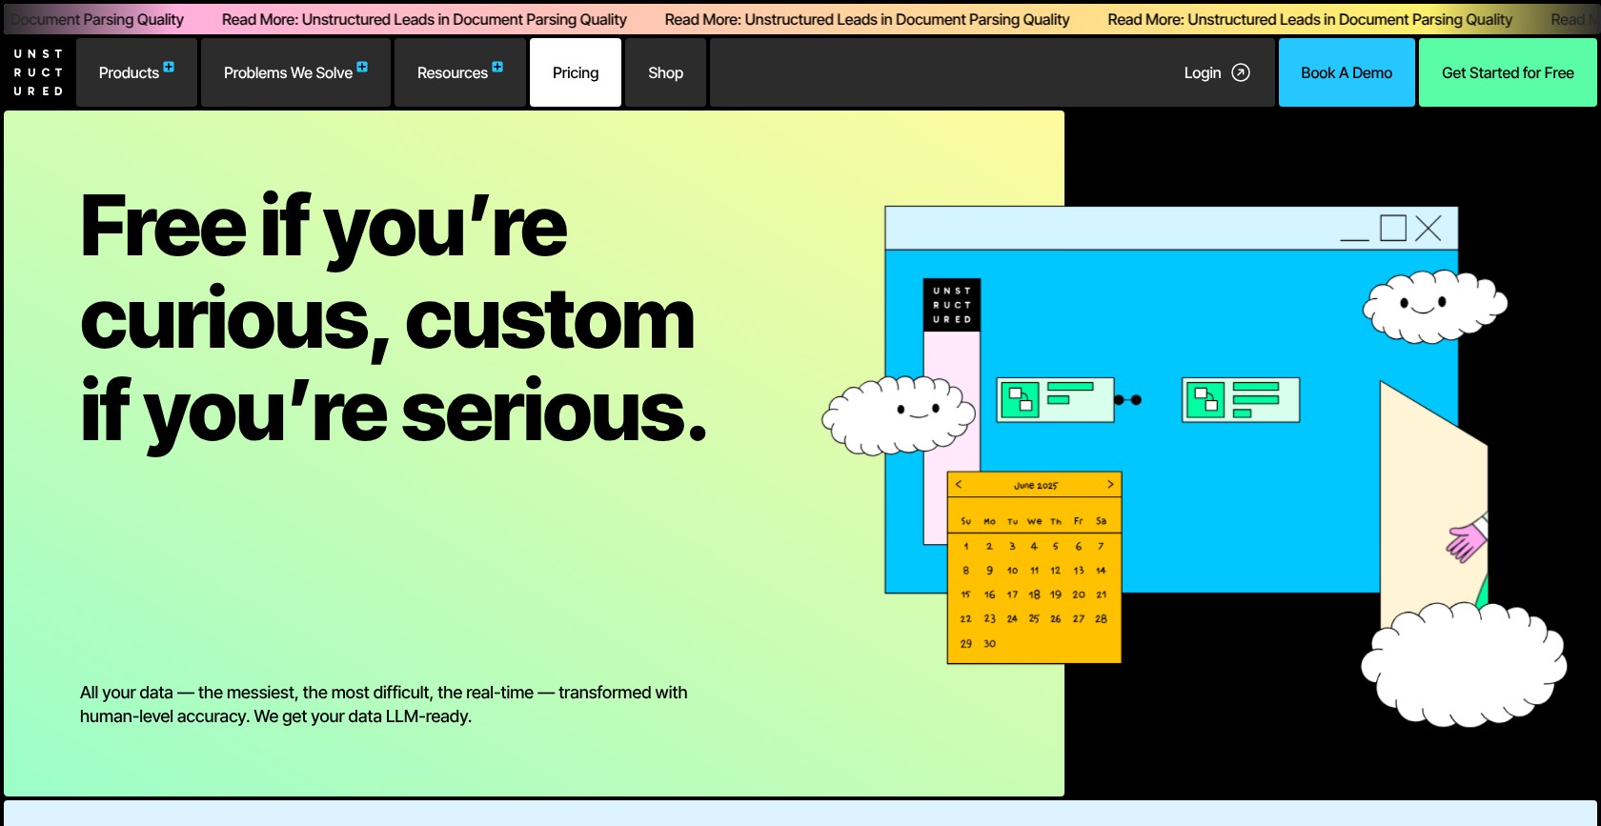Screen dimensions: 1601x826
Task: Click the June 2025 calendar illustration
Action: [1034, 567]
